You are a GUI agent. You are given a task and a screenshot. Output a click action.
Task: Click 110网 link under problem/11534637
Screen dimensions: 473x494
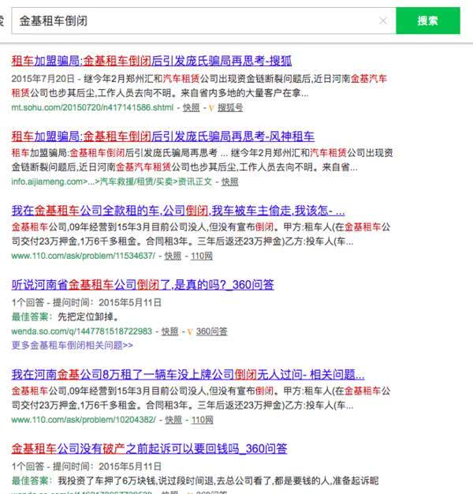[202, 256]
